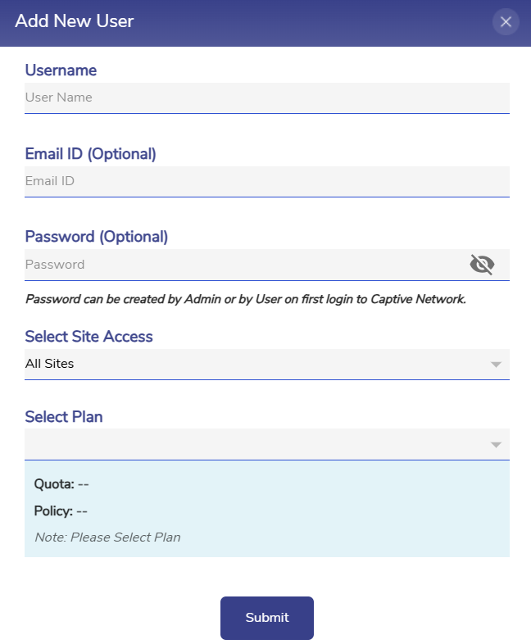The height and width of the screenshot is (644, 531).
Task: Click the Password (Optional) label
Action: 97,237
